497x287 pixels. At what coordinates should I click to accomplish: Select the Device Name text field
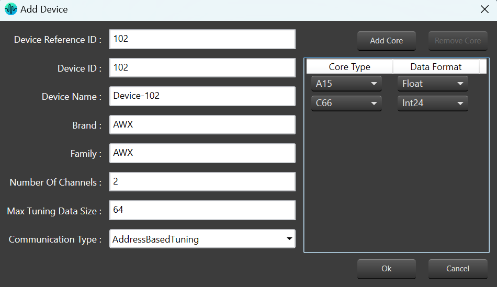click(x=202, y=96)
